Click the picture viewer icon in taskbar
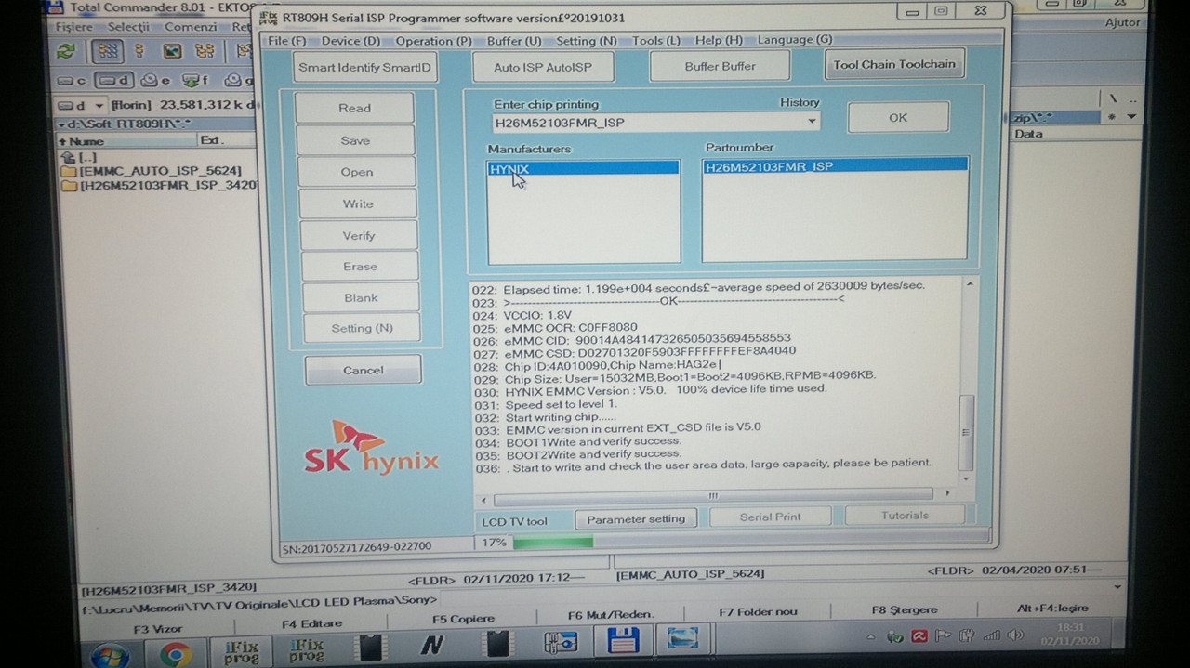The width and height of the screenshot is (1190, 668). point(681,637)
